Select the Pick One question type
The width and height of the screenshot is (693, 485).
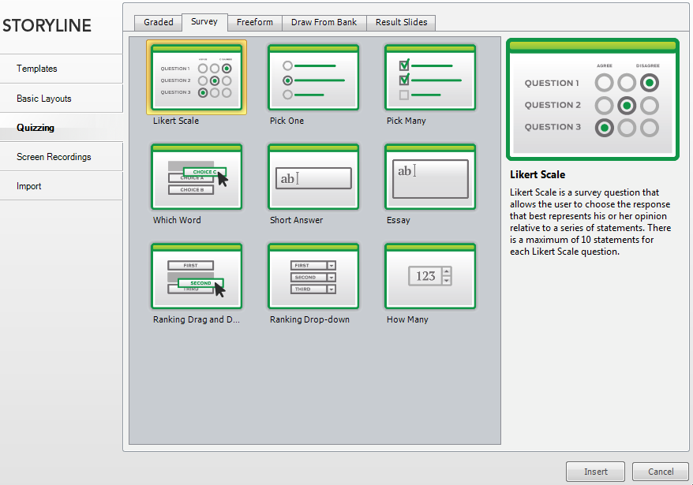pyautogui.click(x=313, y=76)
